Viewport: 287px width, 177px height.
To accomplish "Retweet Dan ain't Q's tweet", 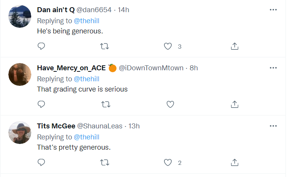I will tap(104, 46).
